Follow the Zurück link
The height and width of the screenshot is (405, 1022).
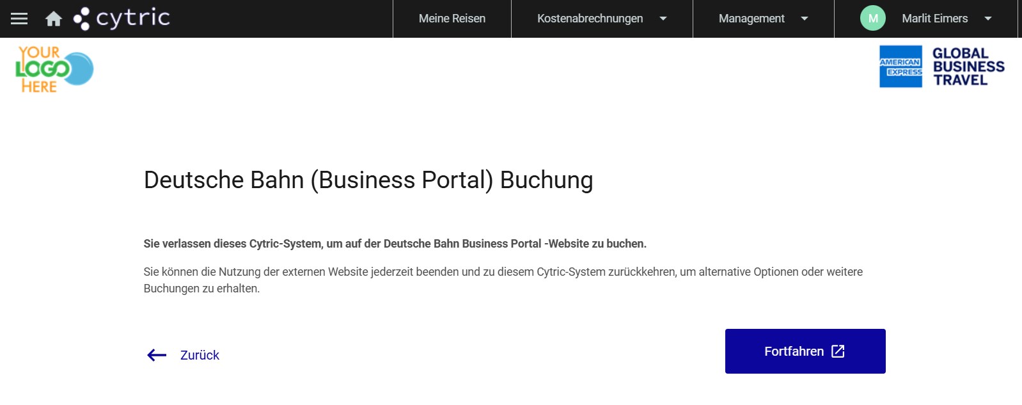[200, 355]
